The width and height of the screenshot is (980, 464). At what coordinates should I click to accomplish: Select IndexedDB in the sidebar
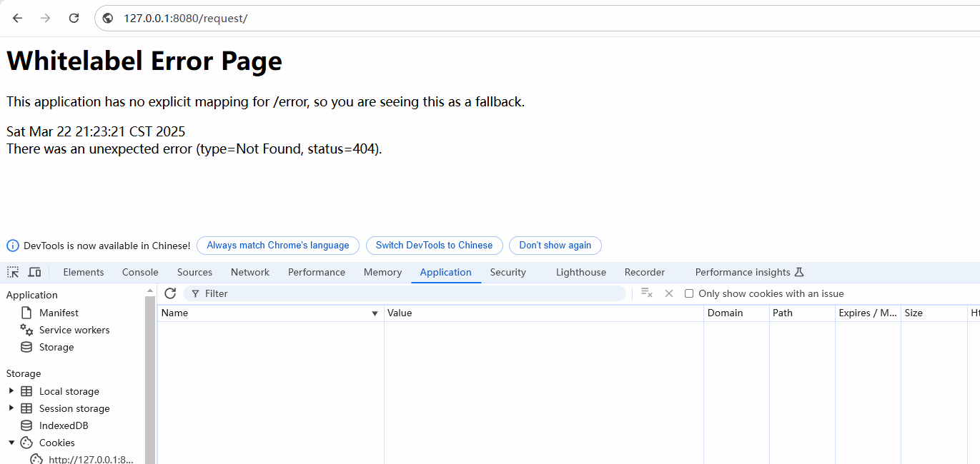click(64, 425)
